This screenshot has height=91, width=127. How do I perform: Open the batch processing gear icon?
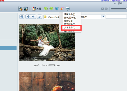[62, 9]
